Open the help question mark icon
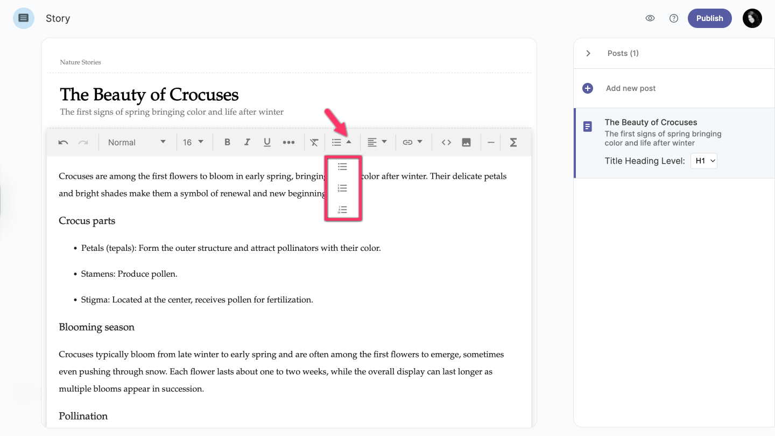 point(673,18)
